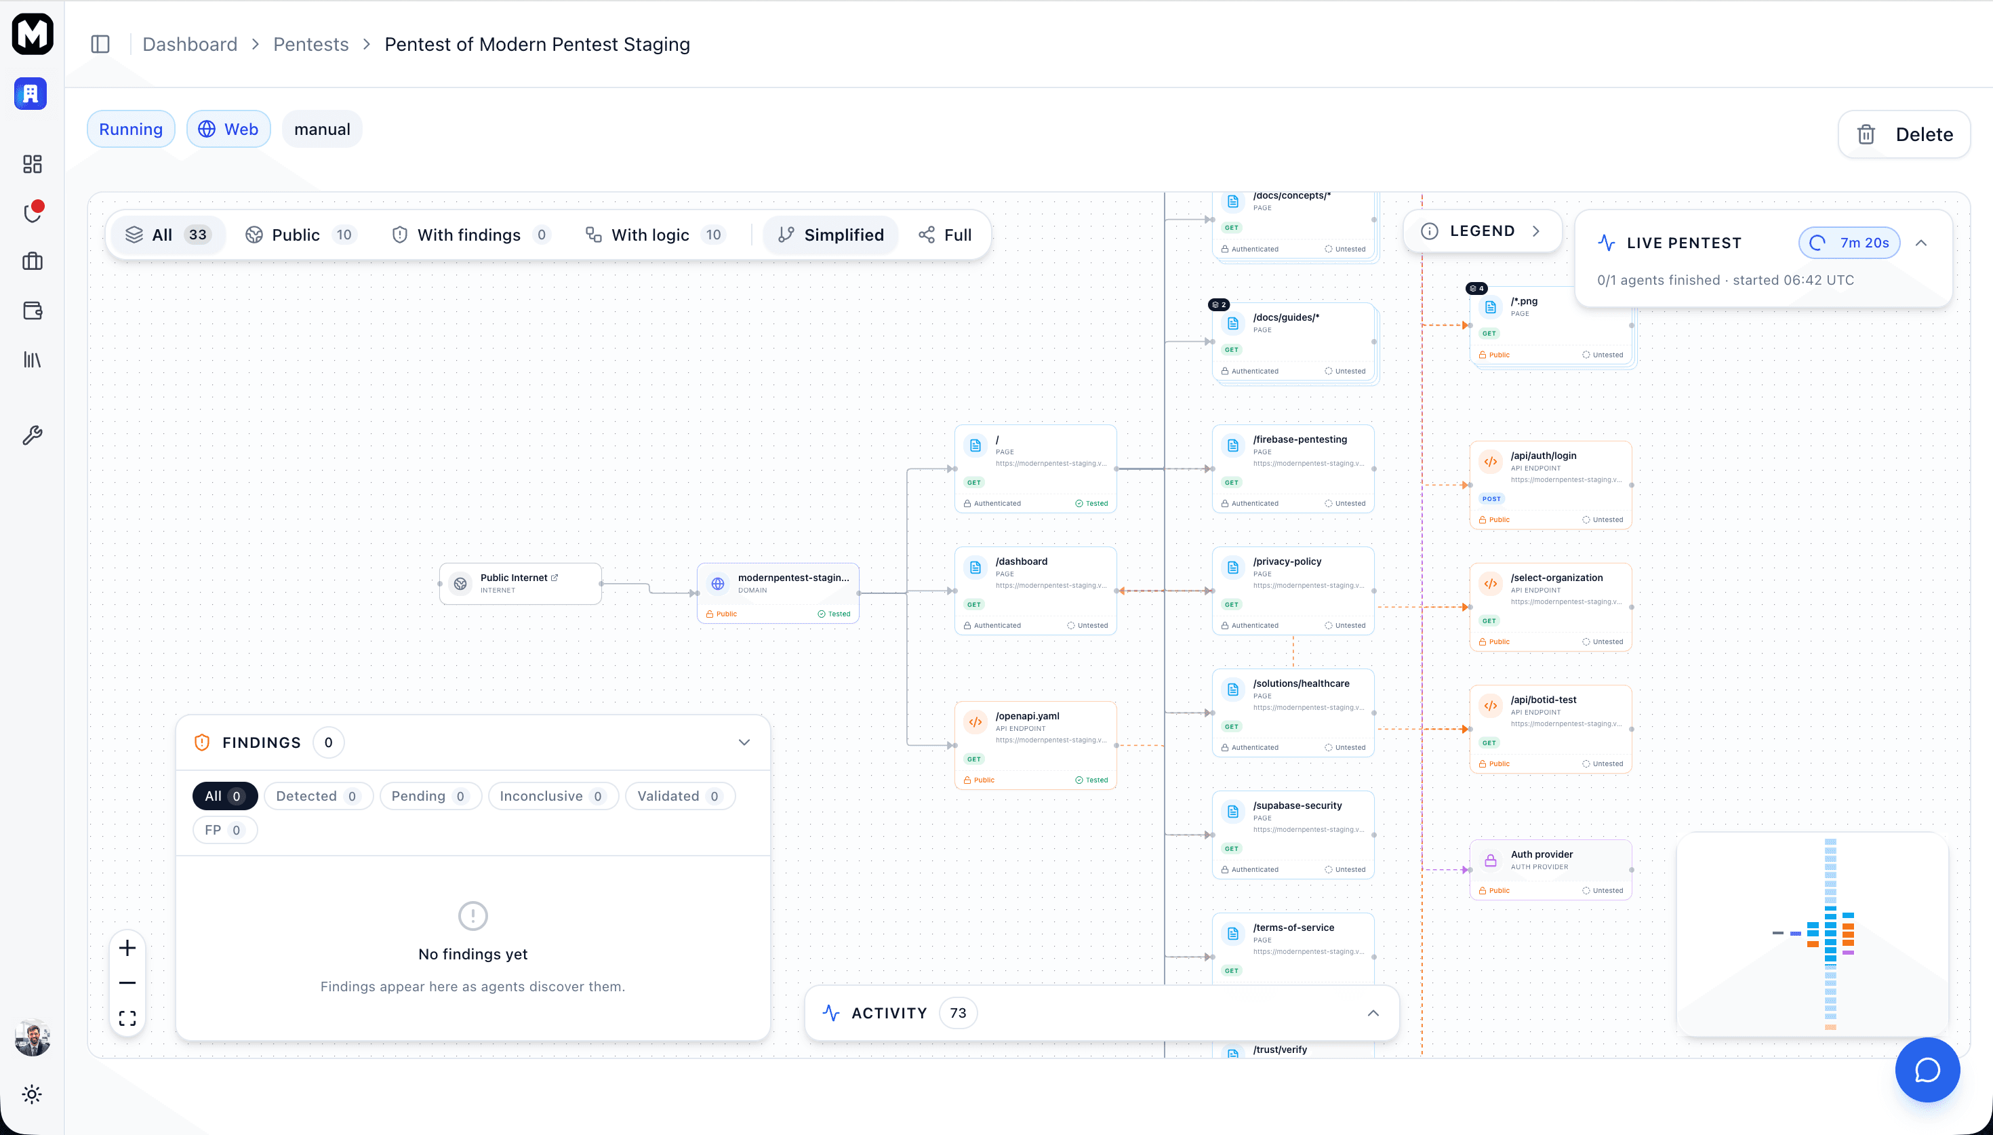This screenshot has width=1993, height=1135.
Task: Open the sidebar icon with red notification dot
Action: pos(33,212)
